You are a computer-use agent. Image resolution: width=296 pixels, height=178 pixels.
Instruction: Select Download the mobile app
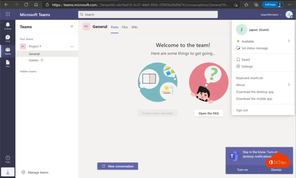coord(254,99)
